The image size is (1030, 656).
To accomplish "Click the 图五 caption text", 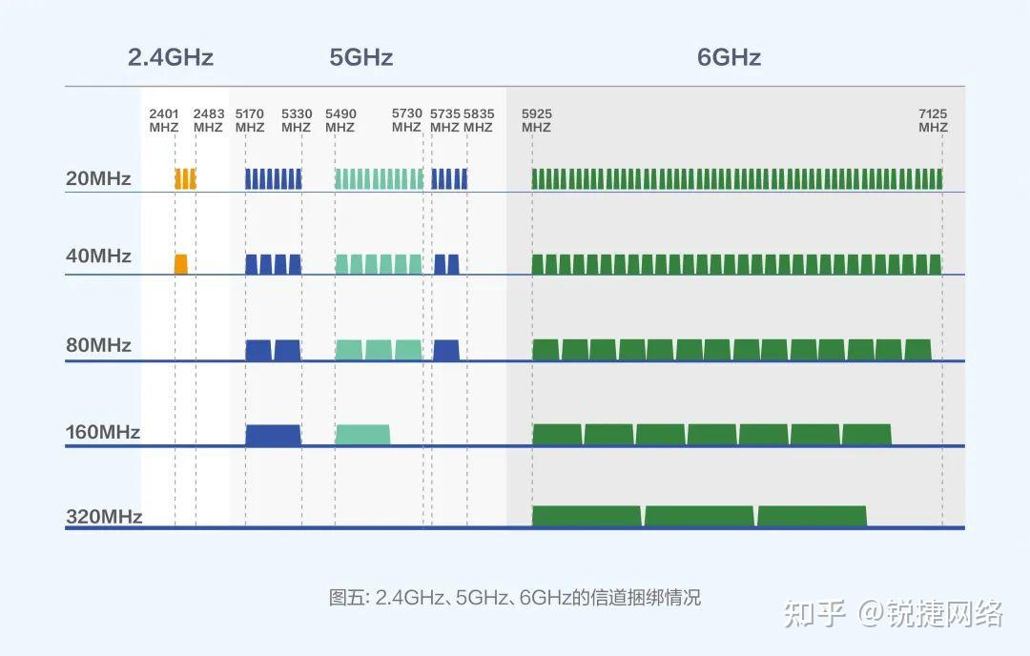I will point(515,593).
